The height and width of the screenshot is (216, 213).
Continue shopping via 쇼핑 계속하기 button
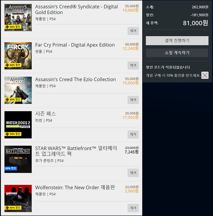(177, 53)
